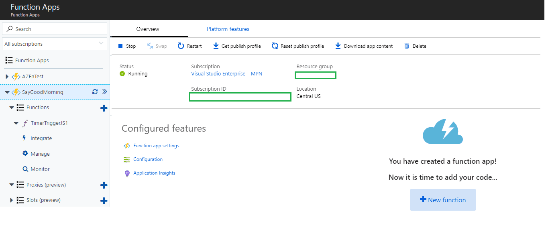Add a new function with plus icon next to Functions
This screenshot has height=250, width=546.
pos(104,108)
